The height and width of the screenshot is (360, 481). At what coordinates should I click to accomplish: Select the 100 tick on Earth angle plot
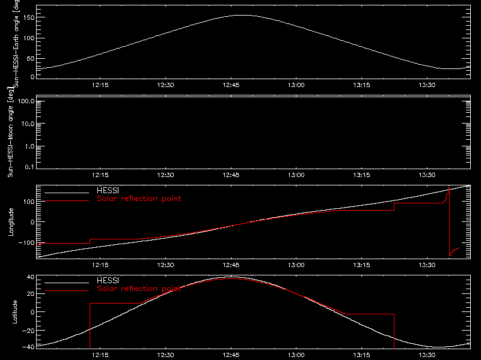point(29,38)
